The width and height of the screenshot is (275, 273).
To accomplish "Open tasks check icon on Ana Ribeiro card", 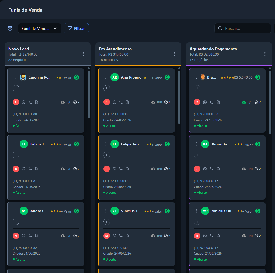I will coord(166,102).
